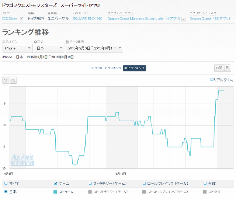Image resolution: width=236 pixels, height=199 pixels.
Task: Click the magnifier zoom icon
Action: [x=13, y=80]
